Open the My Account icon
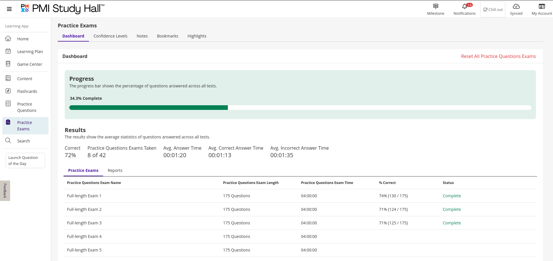The image size is (553, 261). click(542, 6)
